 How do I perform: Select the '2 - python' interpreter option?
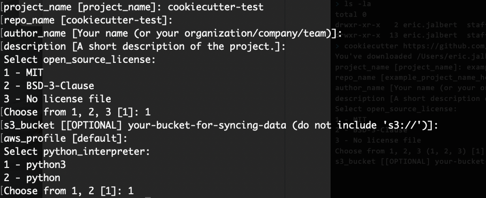coord(32,178)
